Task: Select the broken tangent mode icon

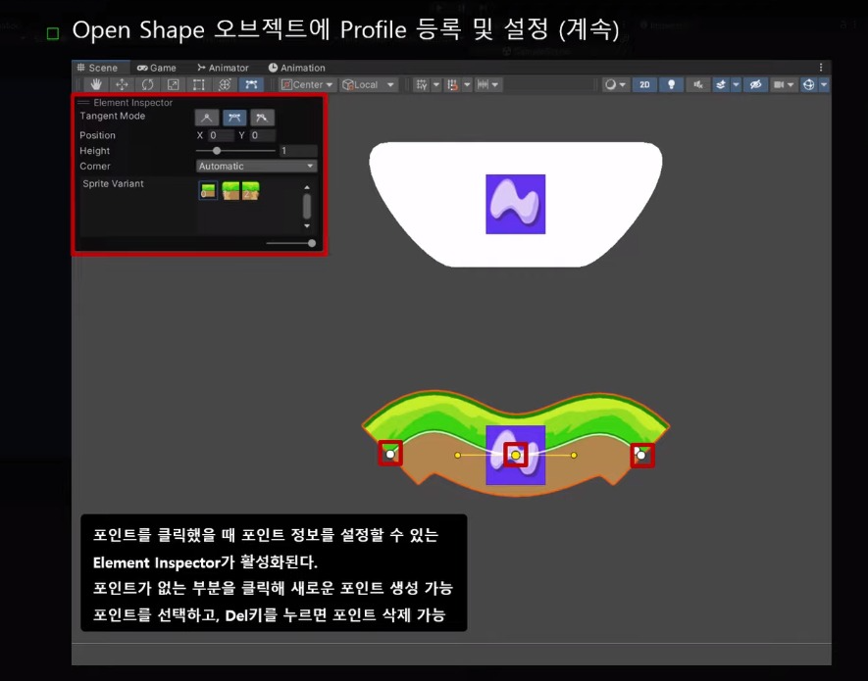Action: [x=260, y=116]
